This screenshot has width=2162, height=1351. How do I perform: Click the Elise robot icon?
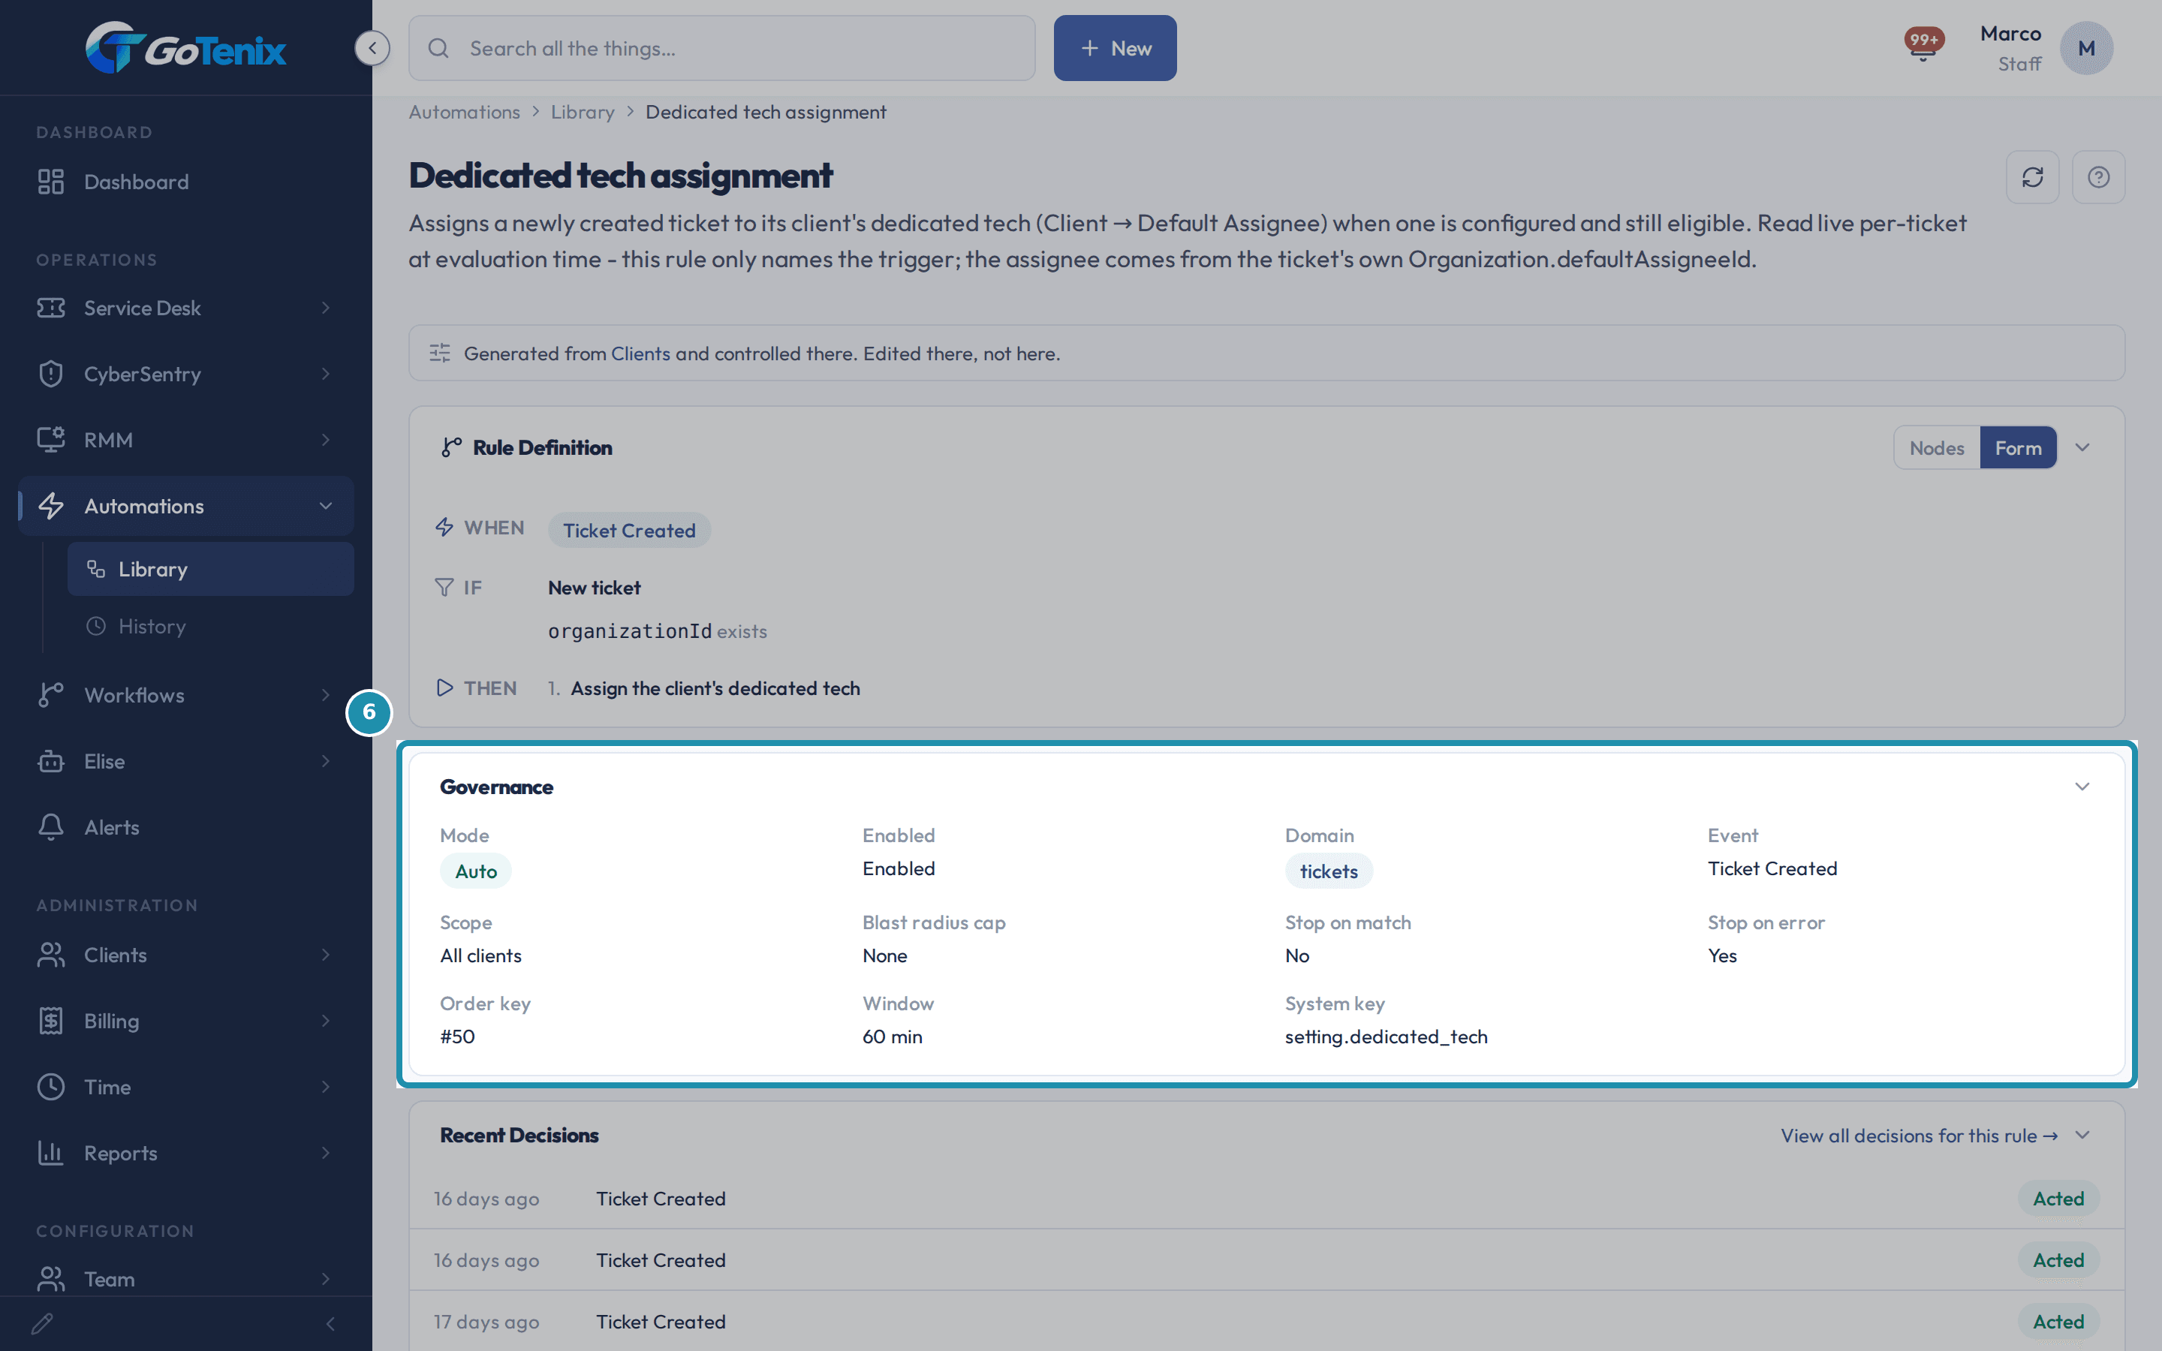click(51, 761)
